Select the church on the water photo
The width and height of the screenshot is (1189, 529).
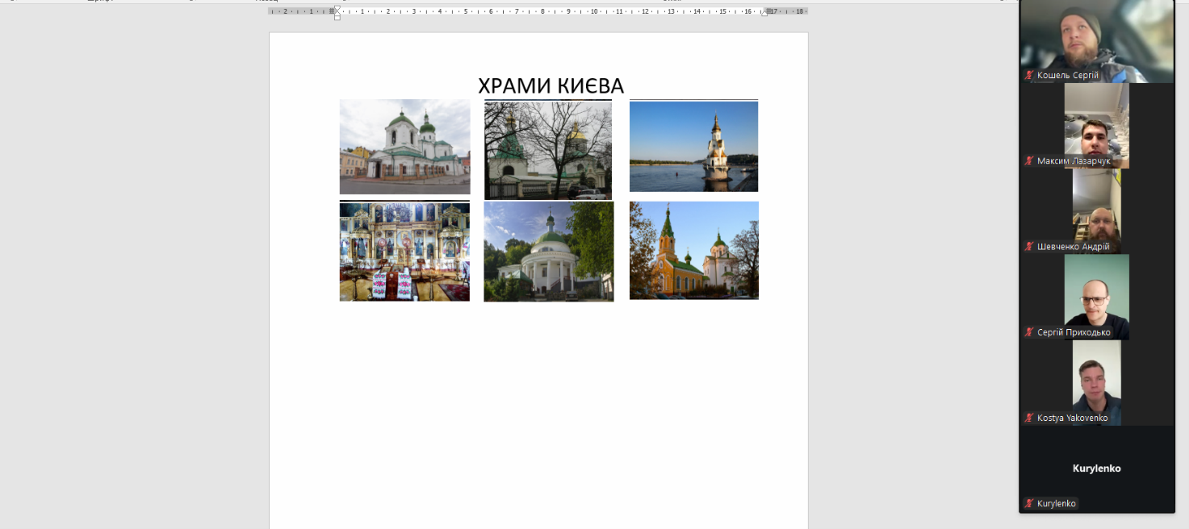coord(693,146)
